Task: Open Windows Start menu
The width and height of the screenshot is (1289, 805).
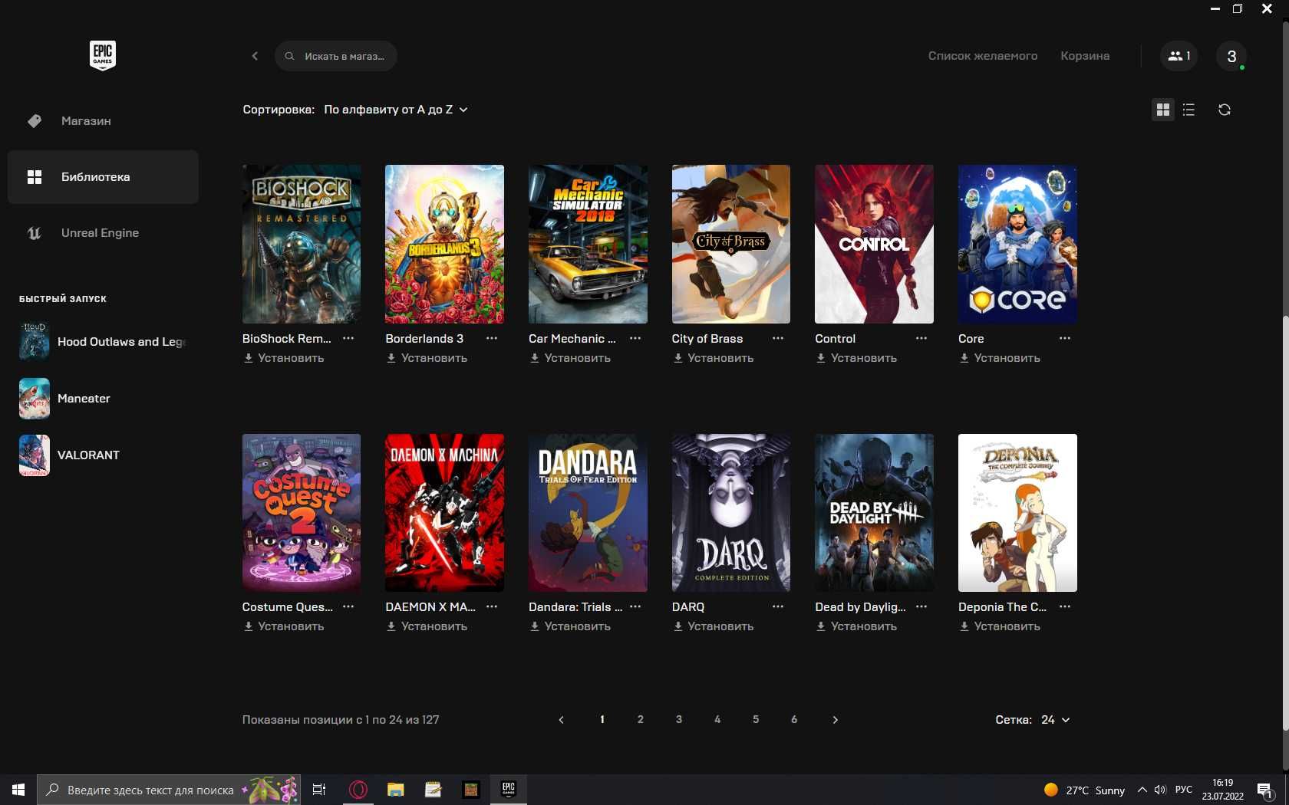Action: (18, 790)
